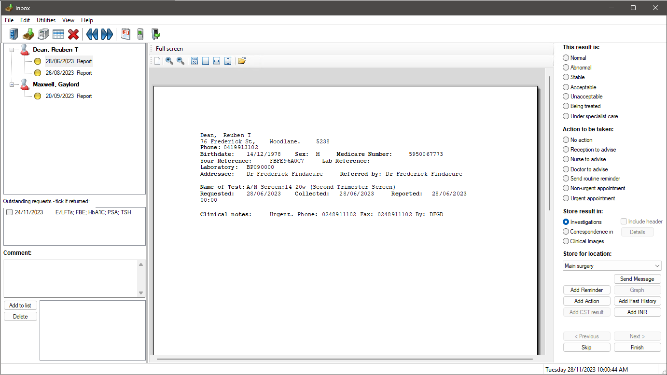
Task: Select the 26/08/2023 Report tree entry
Action: pos(69,73)
